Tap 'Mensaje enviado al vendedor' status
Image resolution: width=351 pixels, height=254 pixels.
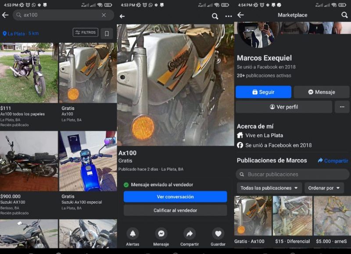158,185
